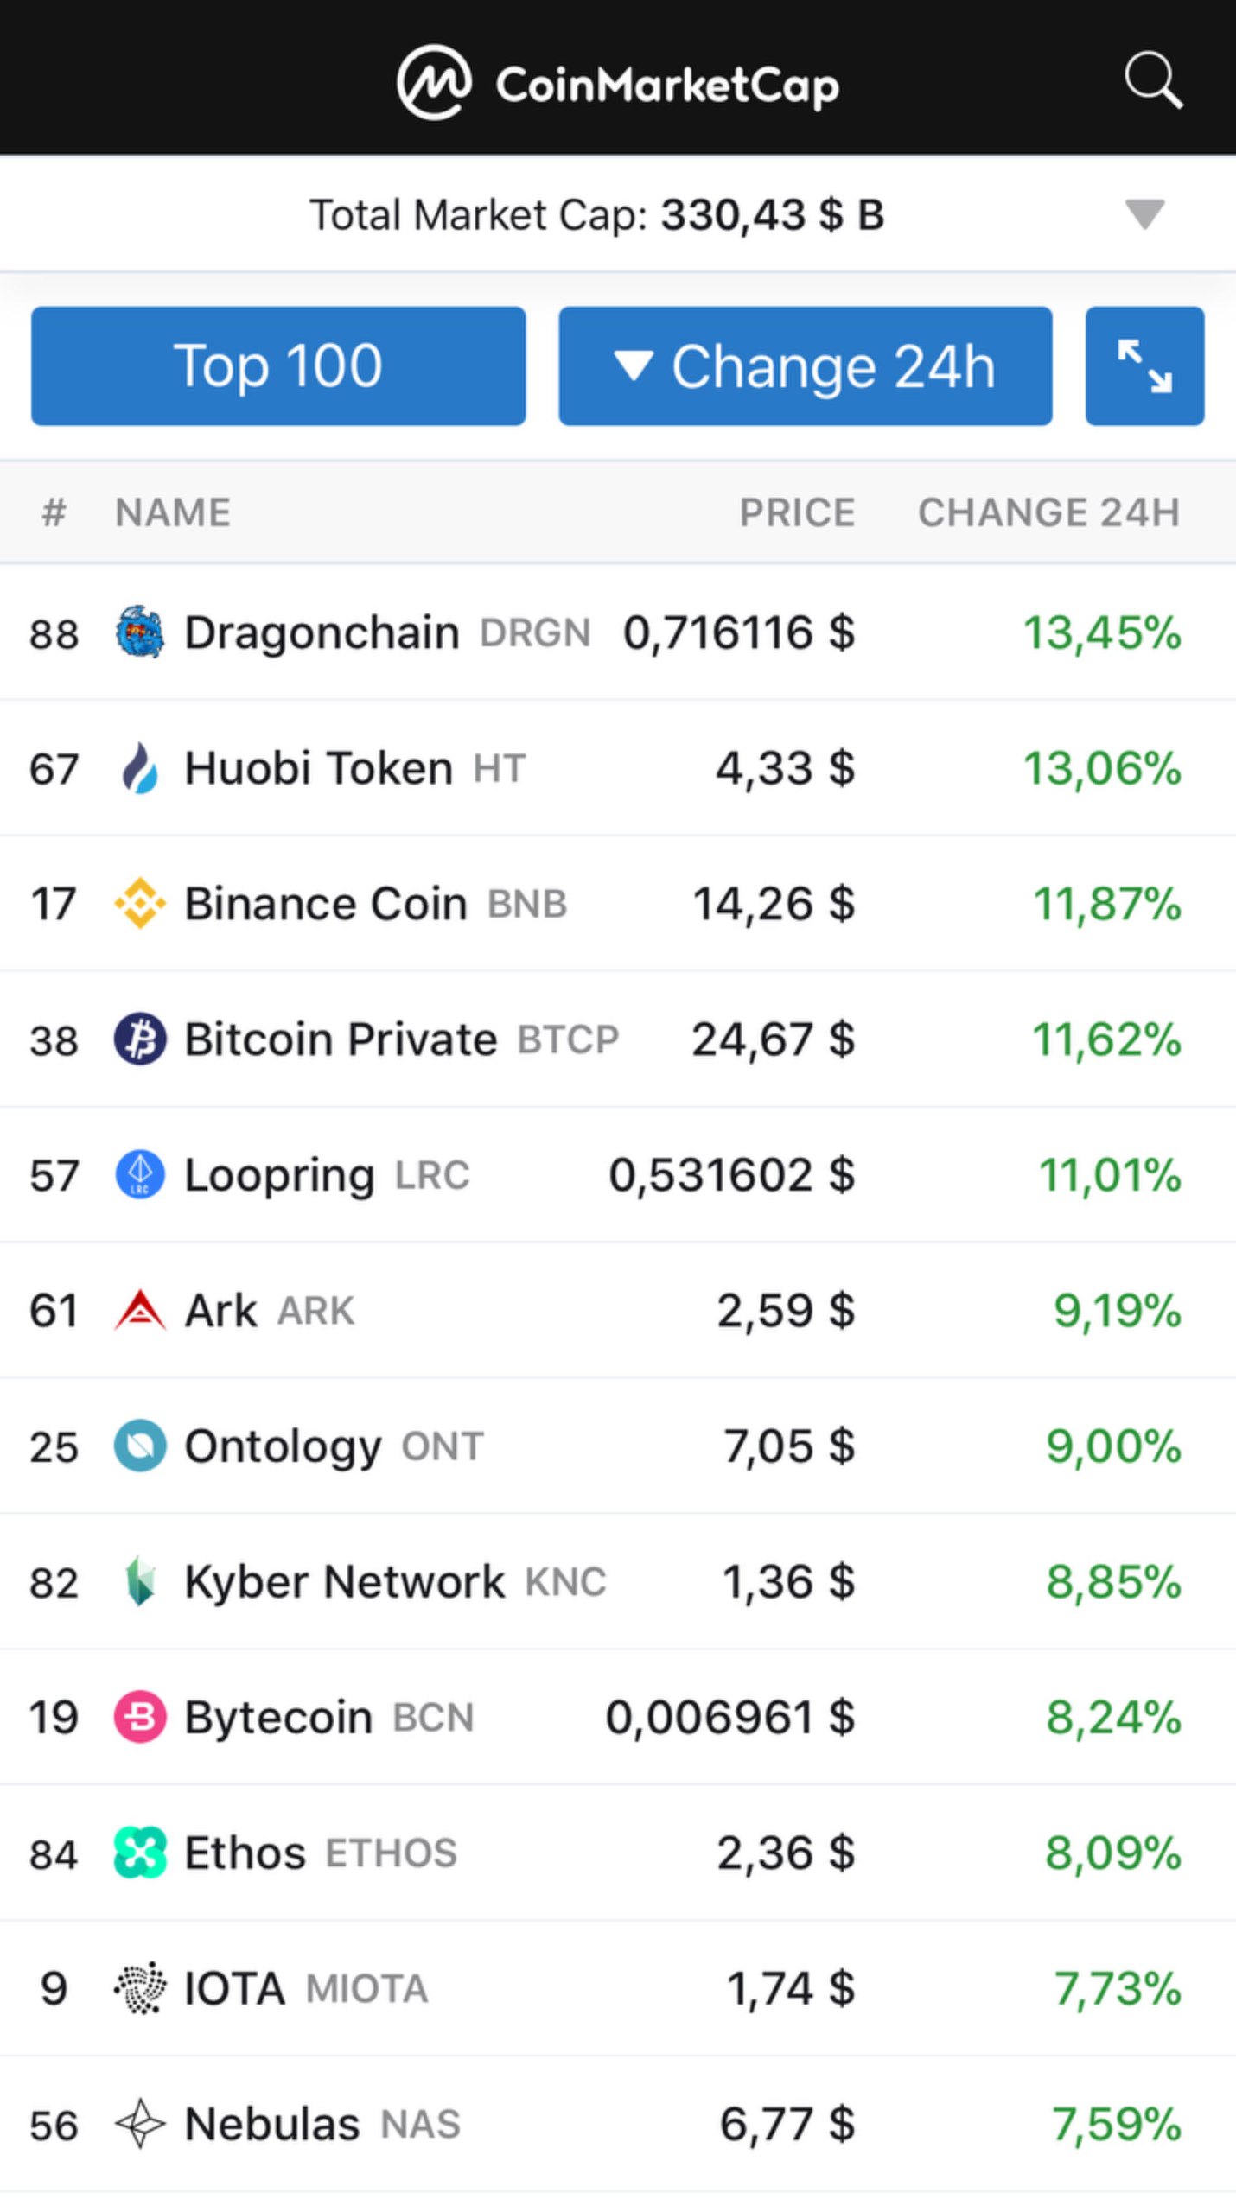Screen dimensions: 1236x2212
Task: Toggle fullscreen with expand arrows button
Action: pos(1144,365)
